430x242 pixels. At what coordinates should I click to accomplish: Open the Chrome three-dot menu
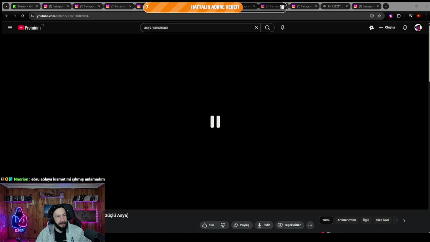427,16
